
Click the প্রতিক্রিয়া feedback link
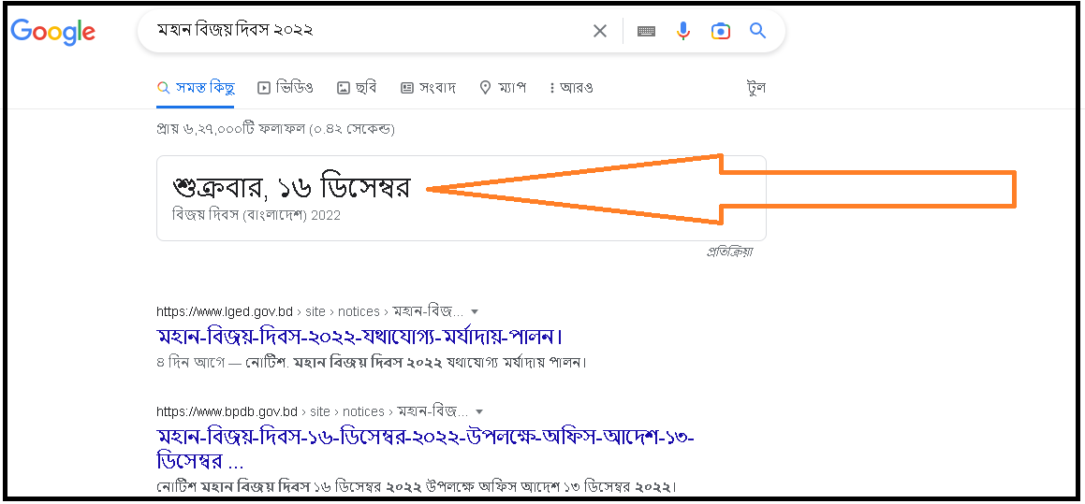point(728,252)
